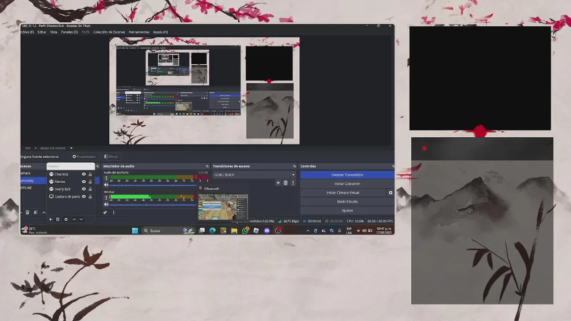Move source up with arrow icon
The height and width of the screenshot is (321, 571).
tap(74, 219)
